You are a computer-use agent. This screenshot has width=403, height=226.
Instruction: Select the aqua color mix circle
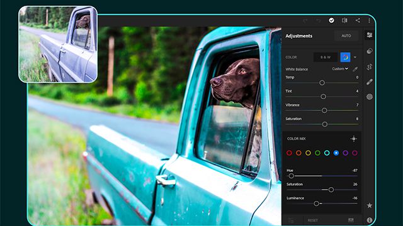tap(327, 153)
